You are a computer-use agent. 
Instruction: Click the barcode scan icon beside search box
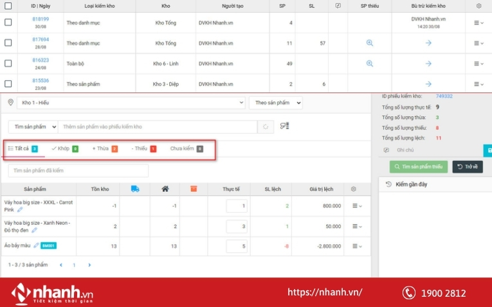tap(285, 127)
